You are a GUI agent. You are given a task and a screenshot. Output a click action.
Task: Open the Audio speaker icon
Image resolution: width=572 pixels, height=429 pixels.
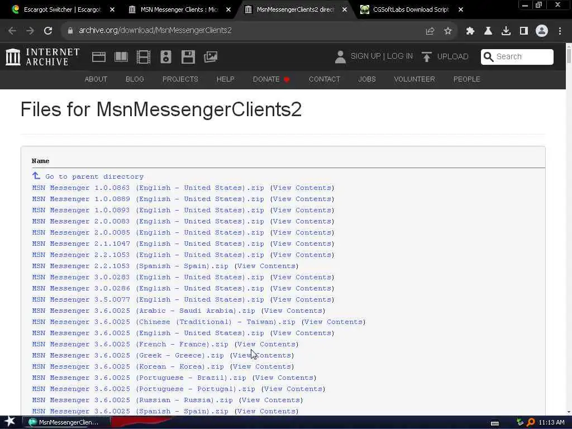click(165, 57)
